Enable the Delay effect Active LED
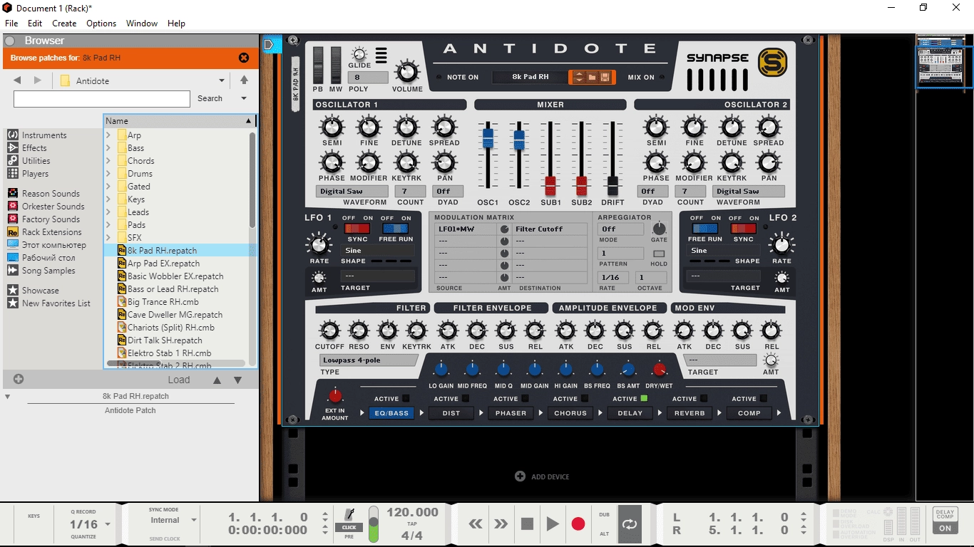 pos(643,399)
